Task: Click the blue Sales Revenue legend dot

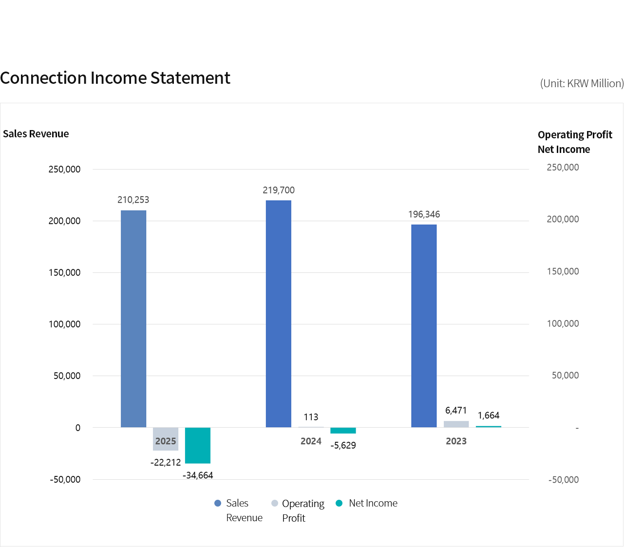Action: [x=218, y=503]
